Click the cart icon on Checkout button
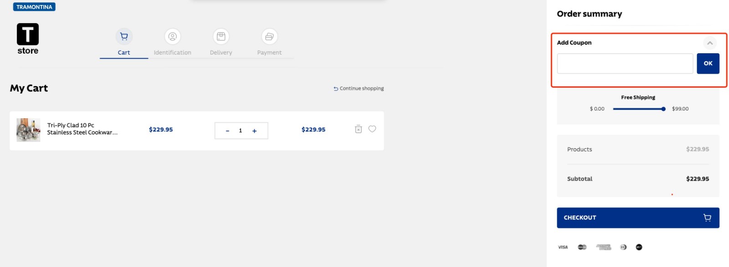The width and height of the screenshot is (729, 267). 707,218
